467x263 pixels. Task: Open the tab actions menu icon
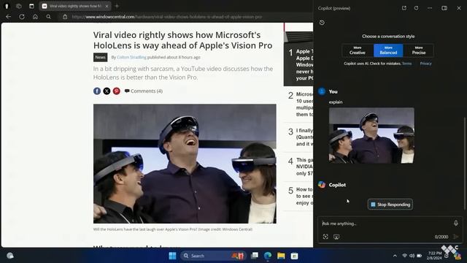(31, 6)
